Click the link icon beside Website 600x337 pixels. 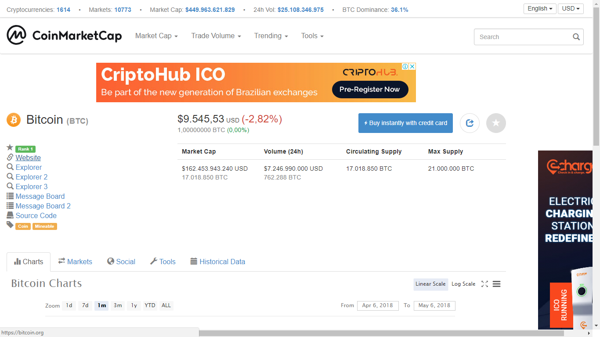pyautogui.click(x=10, y=157)
